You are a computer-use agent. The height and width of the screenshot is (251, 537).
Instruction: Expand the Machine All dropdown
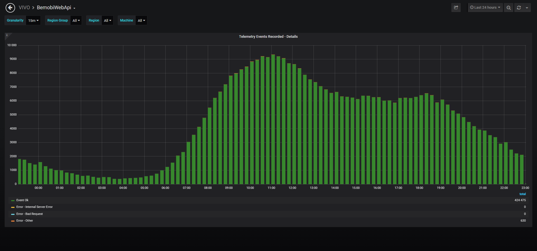coord(141,20)
